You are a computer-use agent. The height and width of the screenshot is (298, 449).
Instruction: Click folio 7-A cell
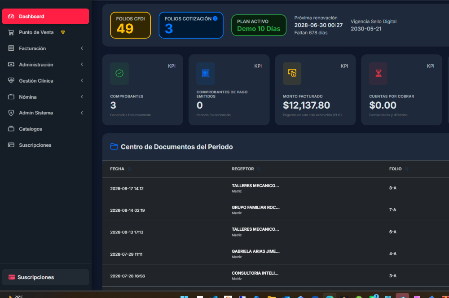[392, 210]
